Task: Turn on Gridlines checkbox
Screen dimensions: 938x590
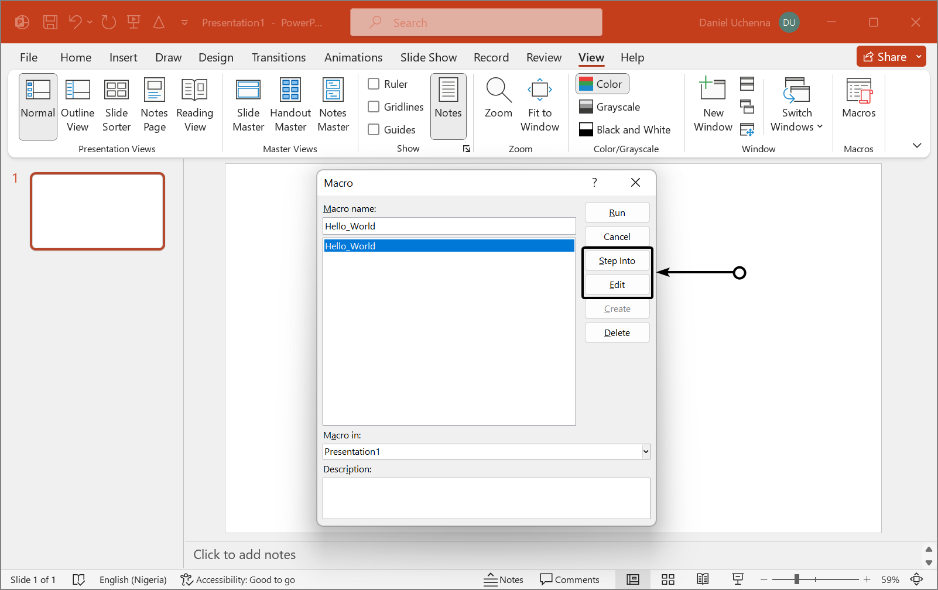Action: (x=374, y=107)
